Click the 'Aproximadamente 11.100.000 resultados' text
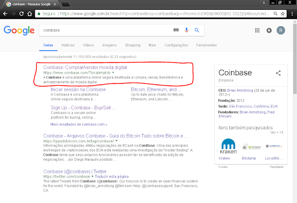The width and height of the screenshot is (297, 203). point(90,57)
